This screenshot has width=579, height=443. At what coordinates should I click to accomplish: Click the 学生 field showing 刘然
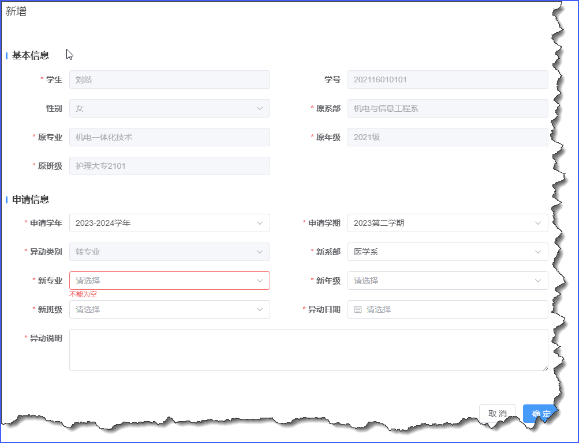(169, 79)
